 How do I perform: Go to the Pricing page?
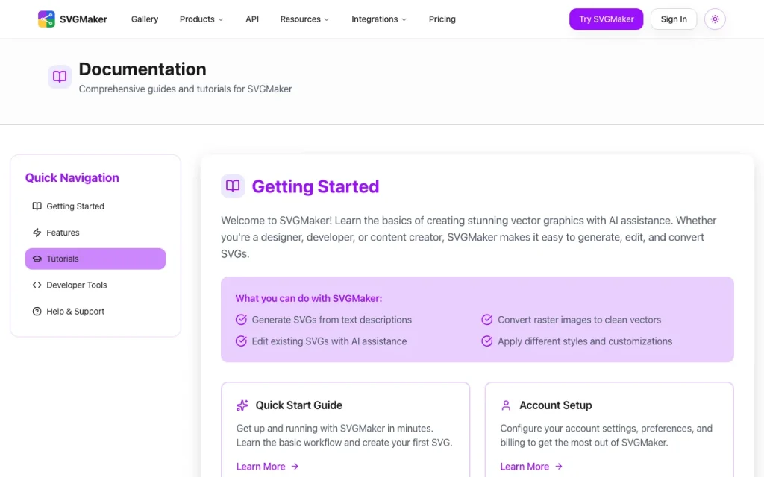coord(442,19)
